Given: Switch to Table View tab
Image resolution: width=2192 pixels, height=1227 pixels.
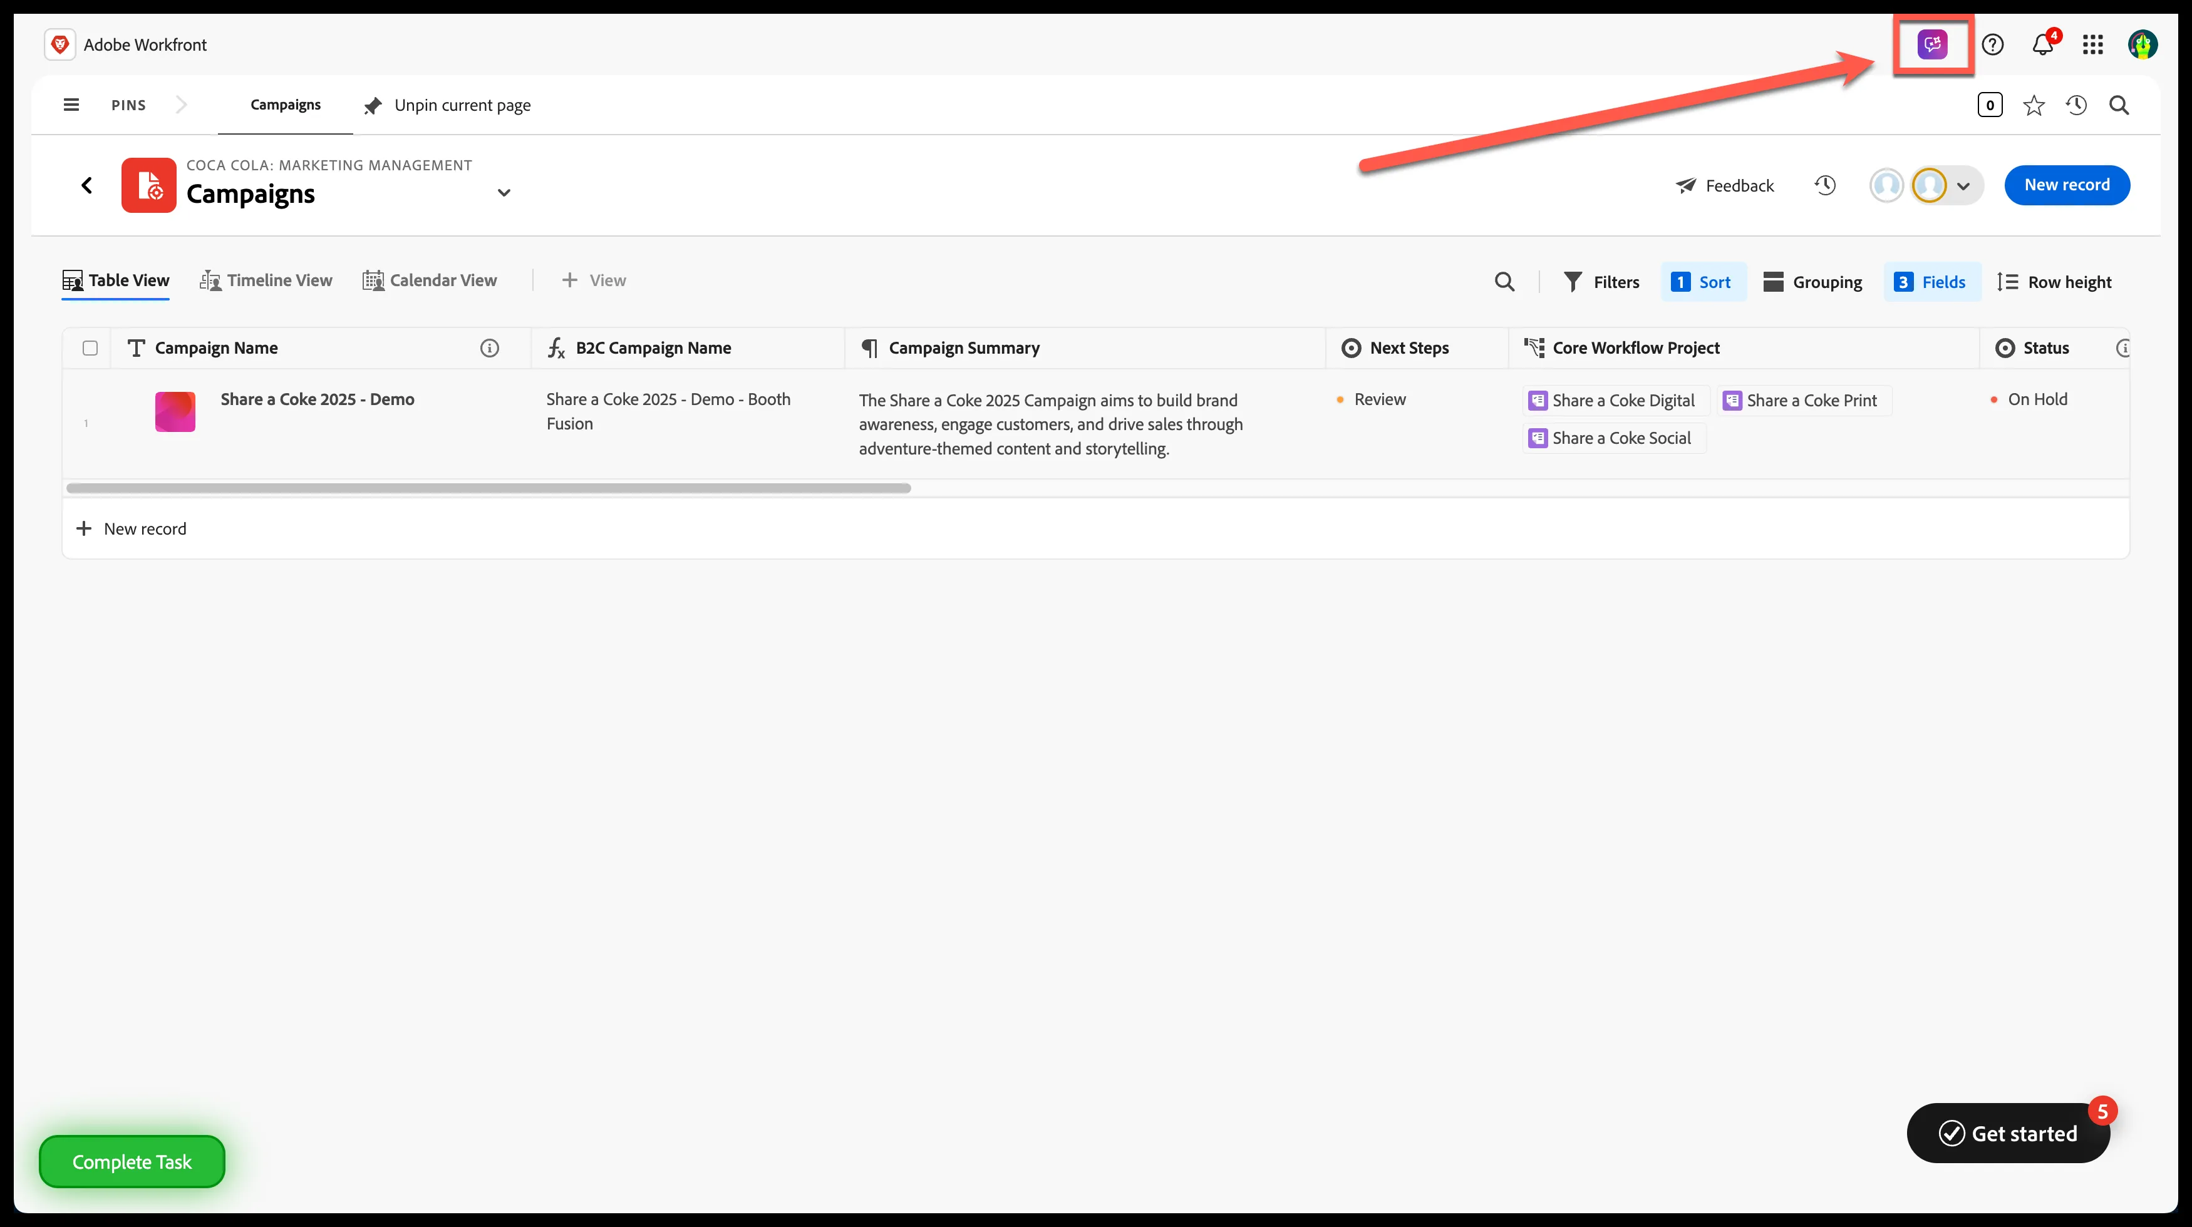Looking at the screenshot, I should (116, 280).
